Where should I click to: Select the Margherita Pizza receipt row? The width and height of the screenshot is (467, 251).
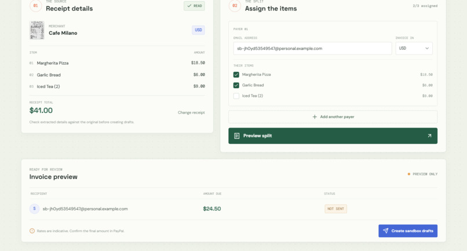[117, 63]
